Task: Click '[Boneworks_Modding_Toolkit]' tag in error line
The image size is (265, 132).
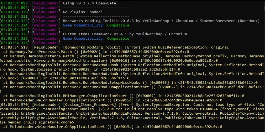Action: (93, 47)
